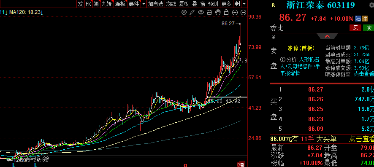This screenshot has height=167, width=374.
Task: Click the 陆 badge beside price change
Action: (x=358, y=19)
